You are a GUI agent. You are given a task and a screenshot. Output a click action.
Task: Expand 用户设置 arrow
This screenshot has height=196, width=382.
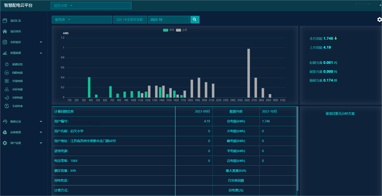point(41,143)
